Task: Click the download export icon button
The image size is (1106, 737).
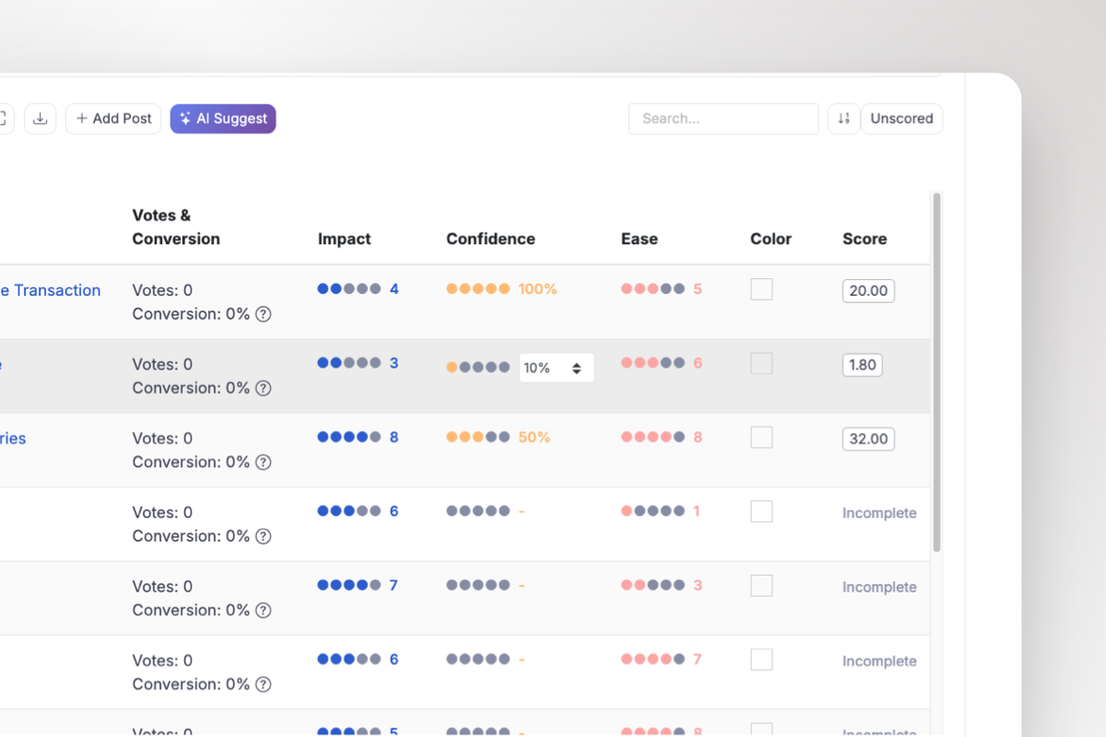Action: (40, 119)
